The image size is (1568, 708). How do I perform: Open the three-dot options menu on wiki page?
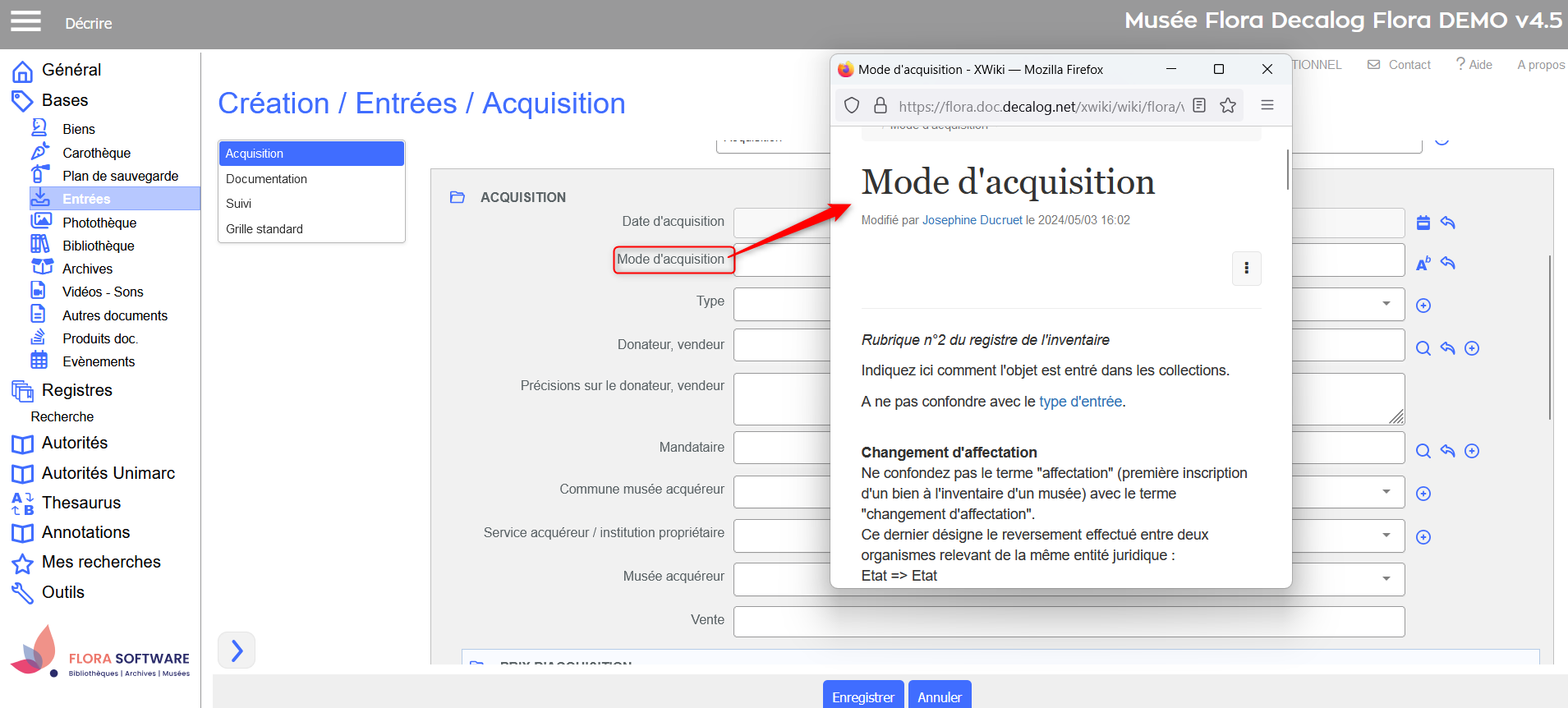click(1246, 269)
